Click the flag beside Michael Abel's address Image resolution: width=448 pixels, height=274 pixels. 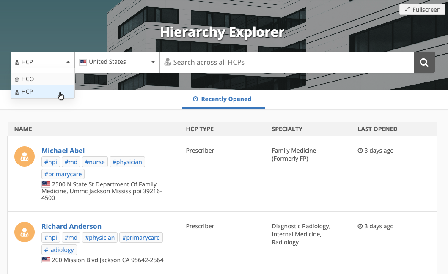[x=46, y=184]
